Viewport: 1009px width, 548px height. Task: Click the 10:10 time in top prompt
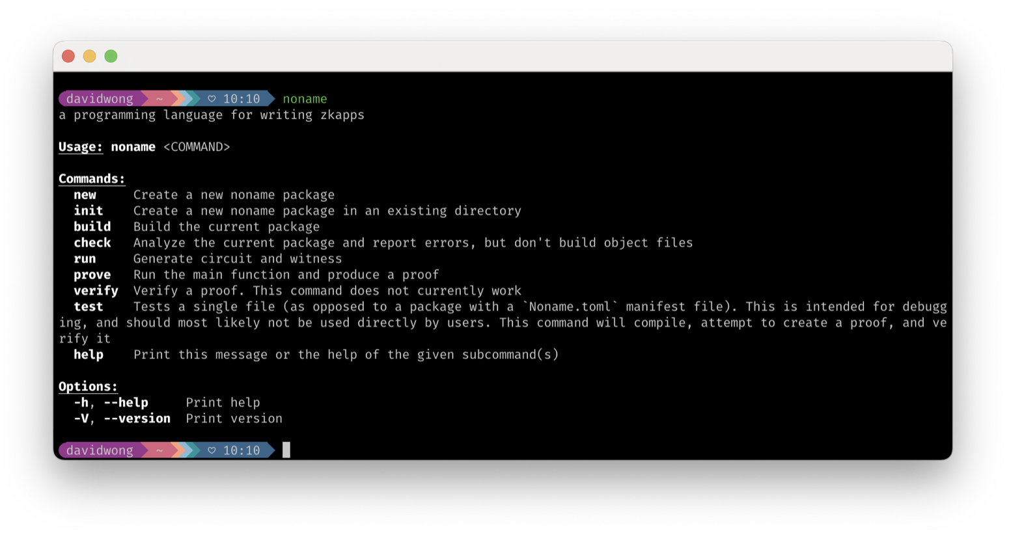coord(242,99)
